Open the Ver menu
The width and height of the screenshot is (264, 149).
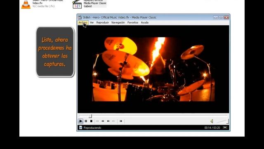92,22
